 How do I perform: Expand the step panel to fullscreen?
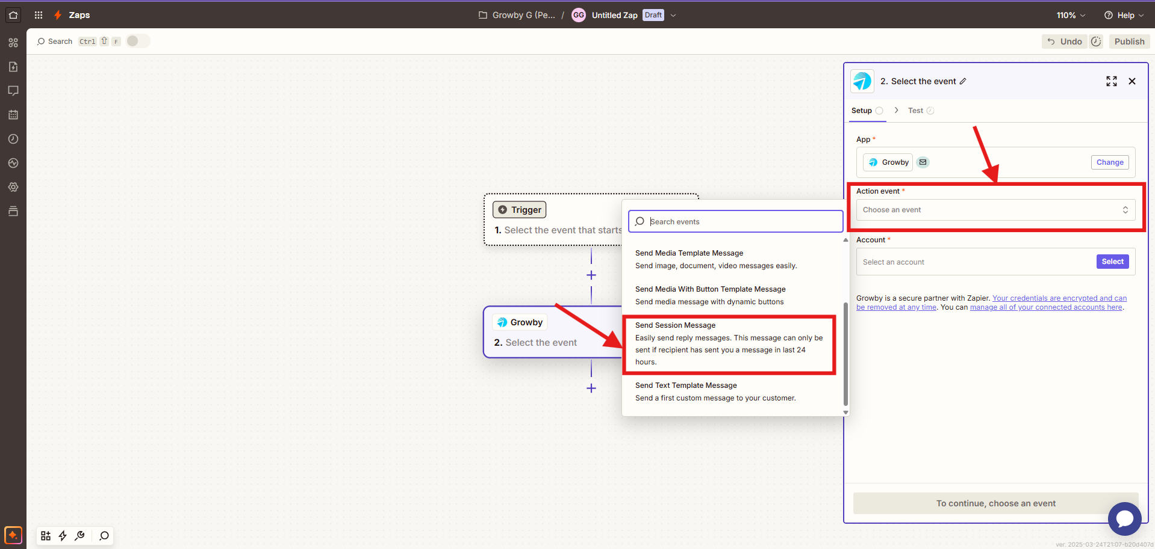pyautogui.click(x=1112, y=81)
